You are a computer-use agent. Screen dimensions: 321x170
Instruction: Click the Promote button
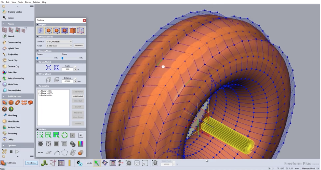coord(79,45)
